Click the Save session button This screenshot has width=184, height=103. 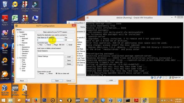69,60
